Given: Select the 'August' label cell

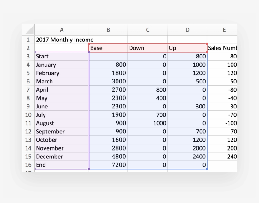Looking at the screenshot, I should pyautogui.click(x=62, y=123).
